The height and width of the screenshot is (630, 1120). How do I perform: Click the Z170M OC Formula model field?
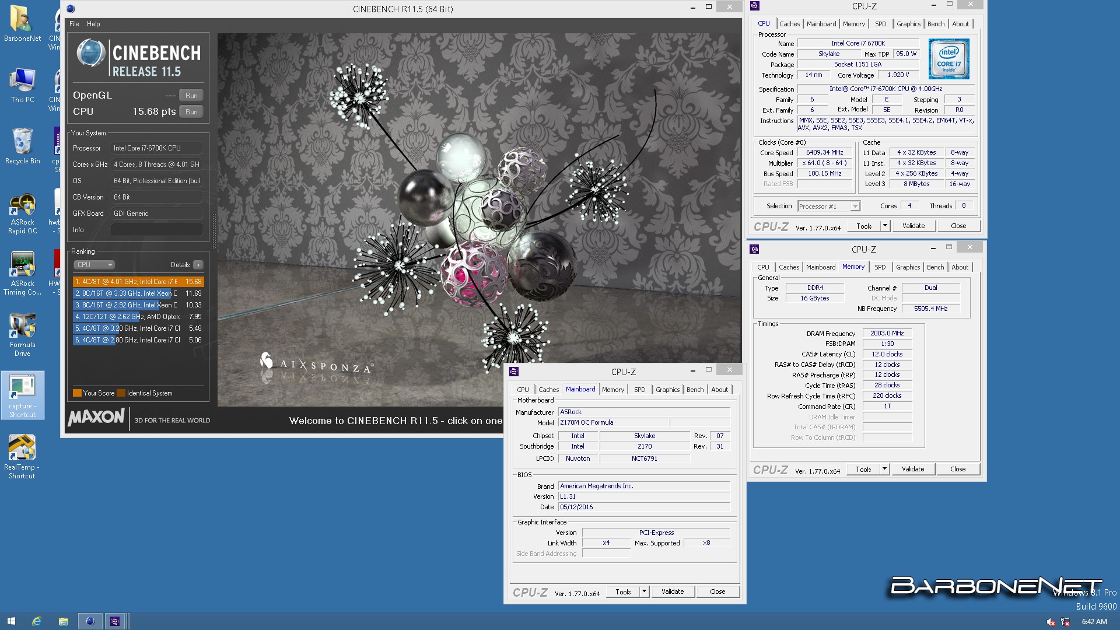point(612,422)
